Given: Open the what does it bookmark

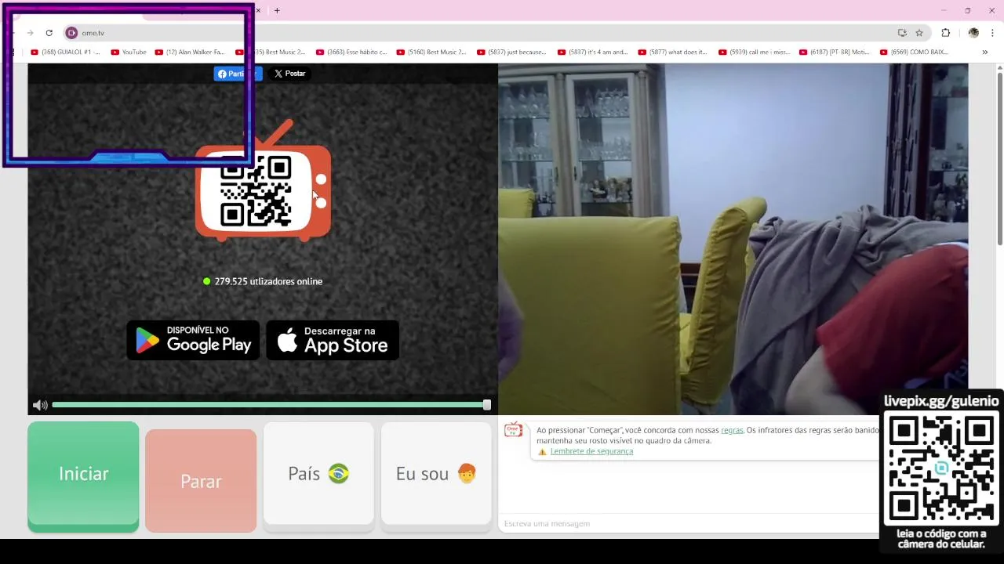Looking at the screenshot, I should (x=672, y=52).
